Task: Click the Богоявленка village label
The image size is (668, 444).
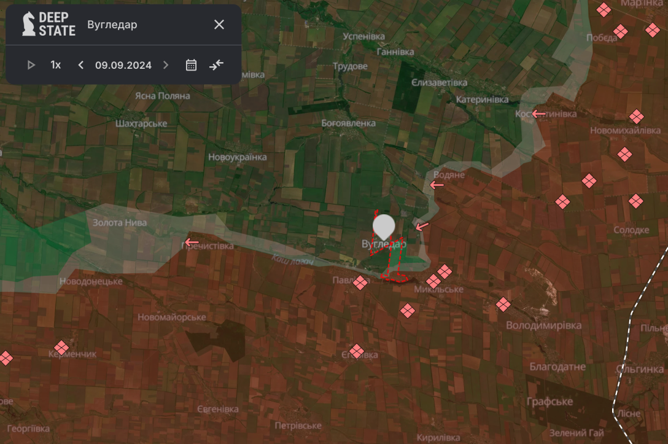Action: pos(348,123)
